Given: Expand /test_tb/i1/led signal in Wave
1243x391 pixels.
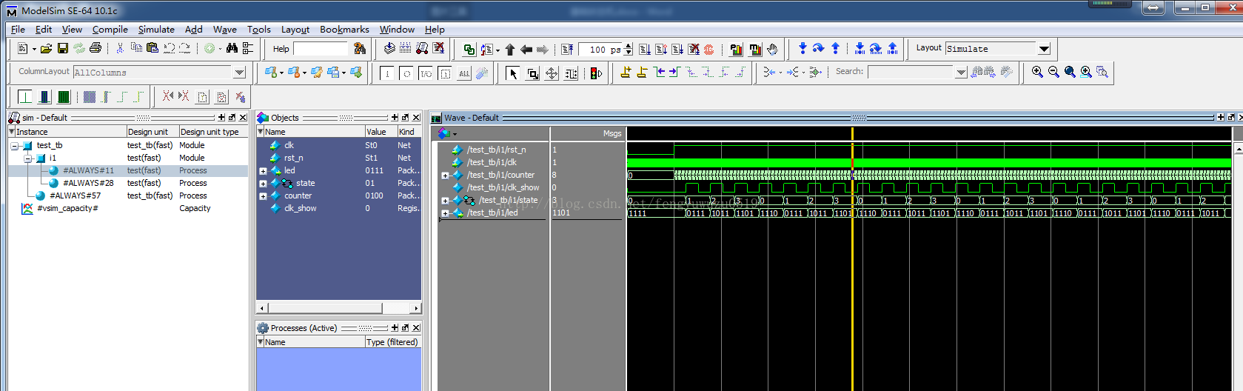Looking at the screenshot, I should tap(445, 213).
